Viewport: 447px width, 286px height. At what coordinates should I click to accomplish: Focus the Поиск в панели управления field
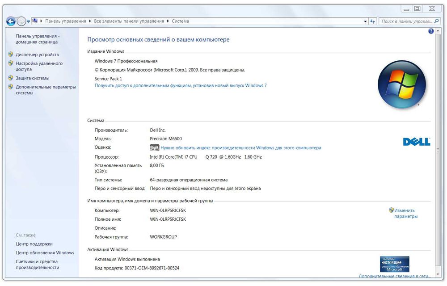406,21
